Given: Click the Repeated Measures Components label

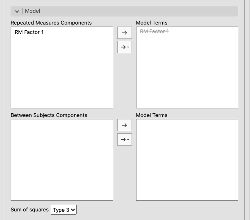Looking at the screenshot, I should [51, 22].
